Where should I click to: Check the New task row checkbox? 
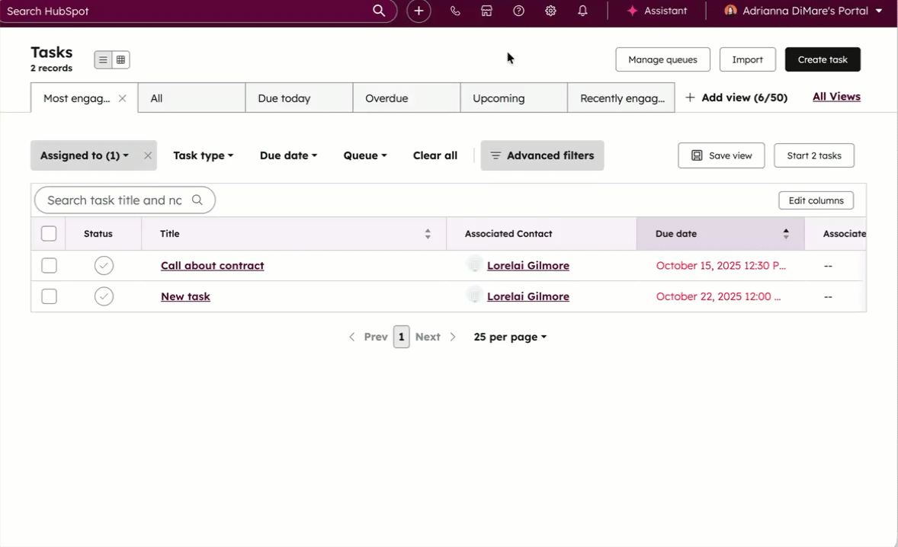[x=50, y=296]
